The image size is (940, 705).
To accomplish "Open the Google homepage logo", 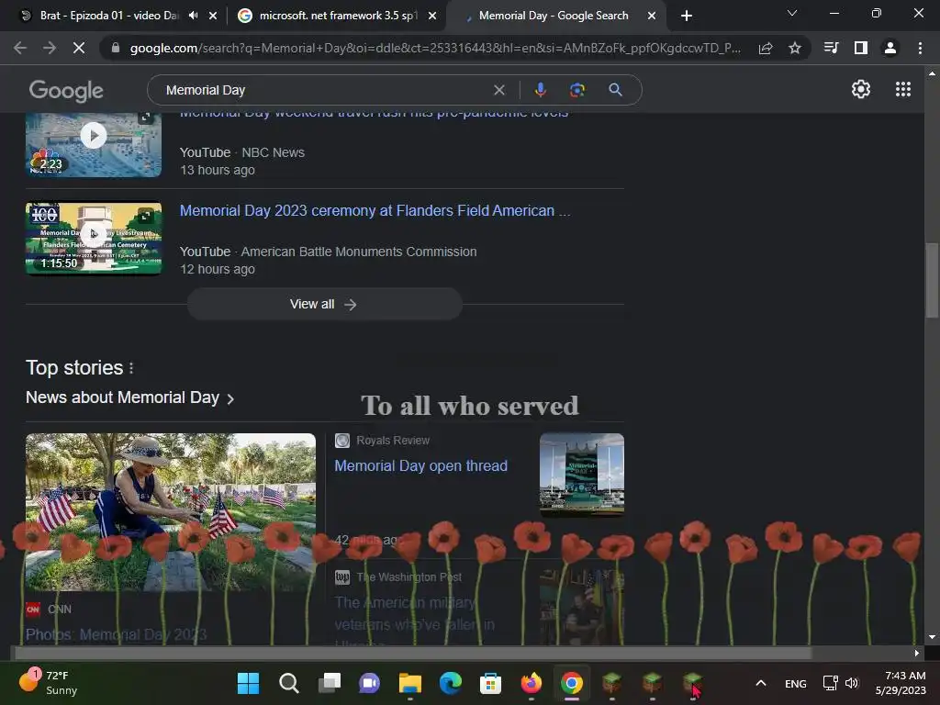I will pos(66,91).
